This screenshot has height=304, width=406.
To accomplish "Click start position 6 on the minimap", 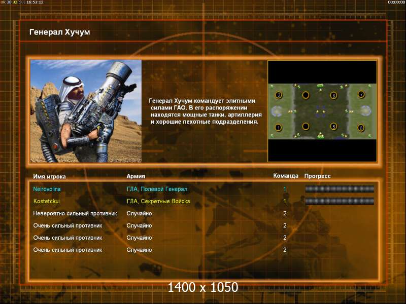I will tap(361, 128).
